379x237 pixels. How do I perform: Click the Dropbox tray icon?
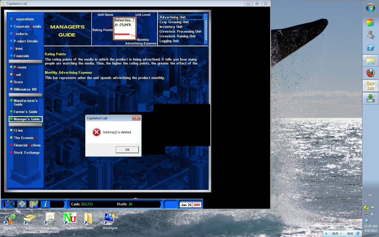366,220
